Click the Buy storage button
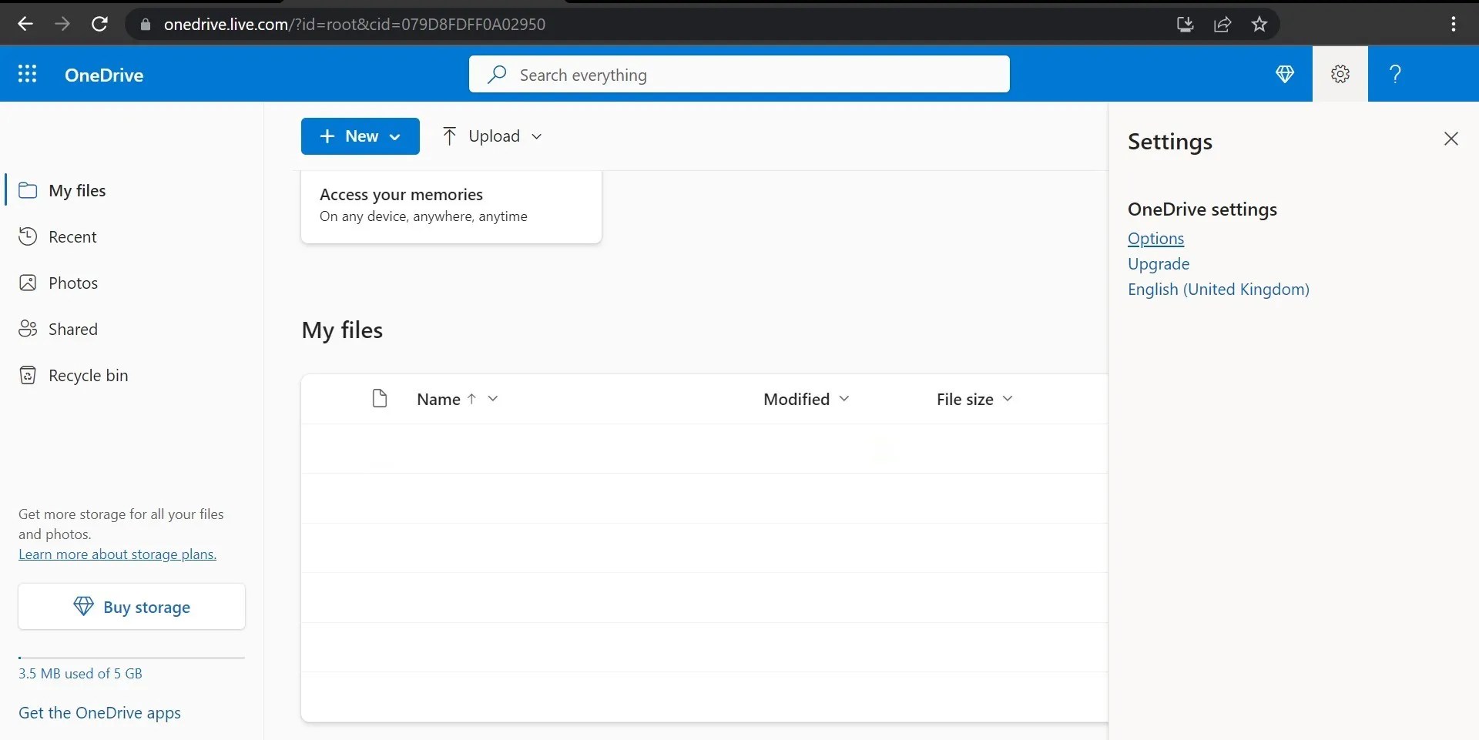This screenshot has height=740, width=1479. click(x=132, y=607)
